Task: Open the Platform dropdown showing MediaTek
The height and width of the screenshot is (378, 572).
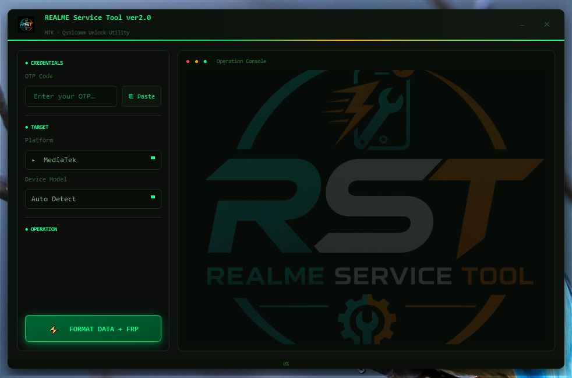Action: [x=93, y=160]
